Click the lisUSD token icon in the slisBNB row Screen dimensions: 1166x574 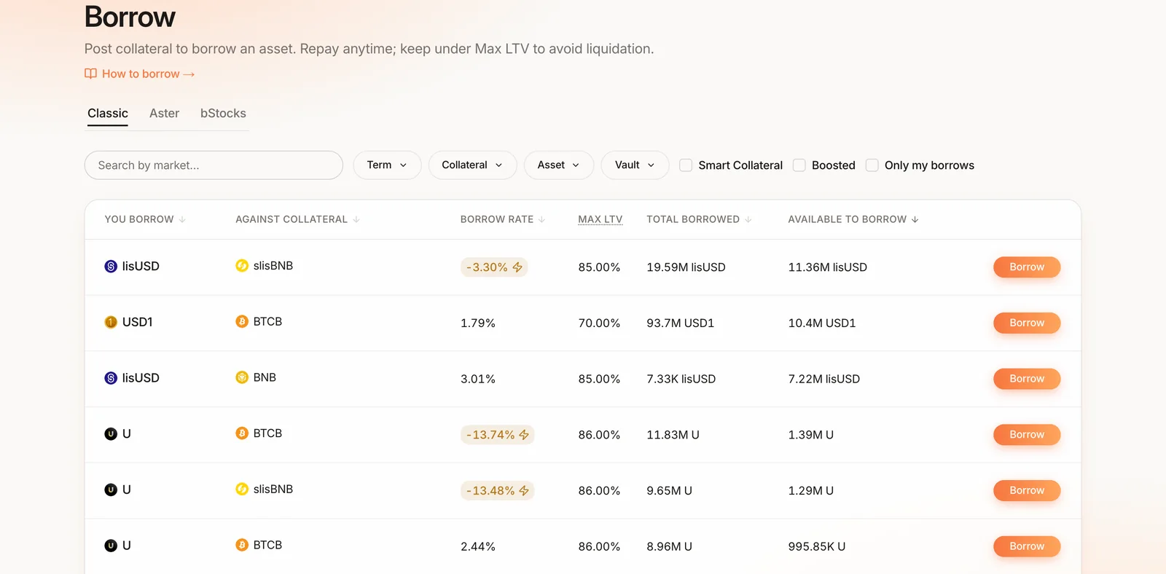pyautogui.click(x=111, y=267)
